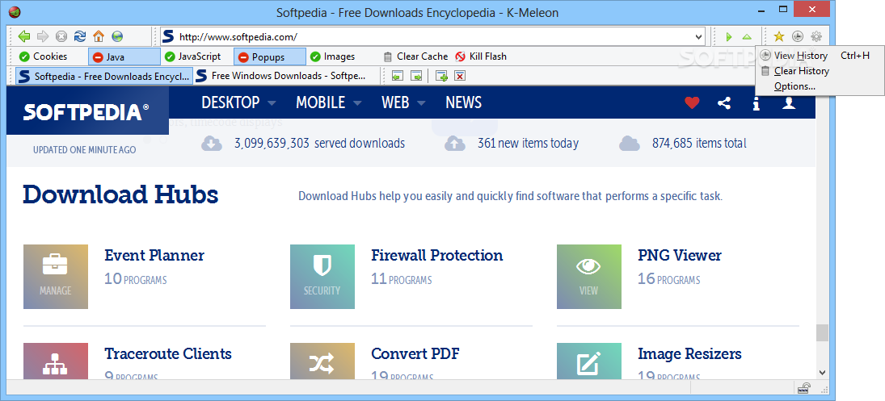
Task: Open Options... from the history menu
Action: (820, 86)
